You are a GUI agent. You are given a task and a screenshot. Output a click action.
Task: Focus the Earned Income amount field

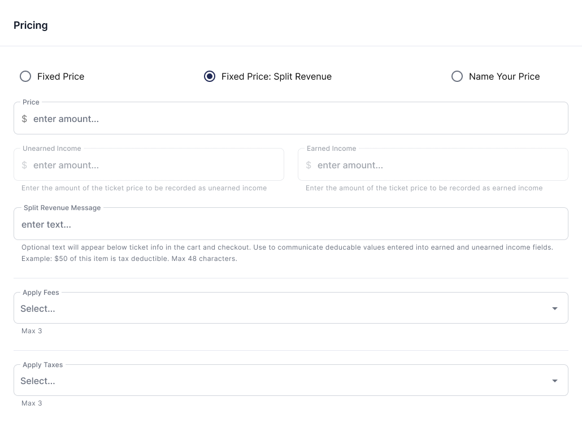point(433,165)
